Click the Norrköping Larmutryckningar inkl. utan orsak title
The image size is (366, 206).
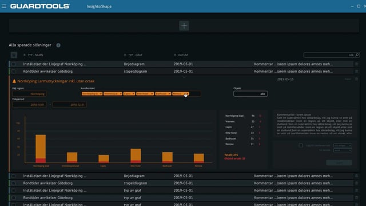(x=56, y=81)
